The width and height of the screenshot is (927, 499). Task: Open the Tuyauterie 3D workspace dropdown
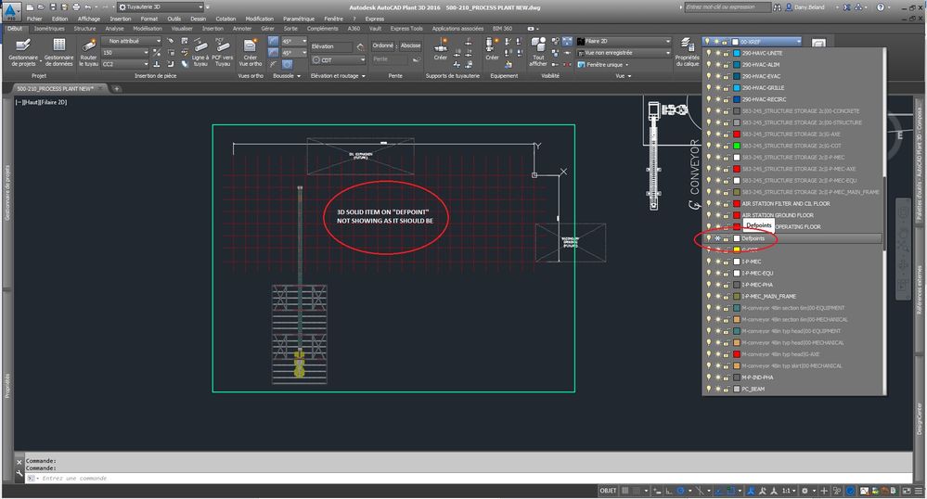pyautogui.click(x=161, y=7)
